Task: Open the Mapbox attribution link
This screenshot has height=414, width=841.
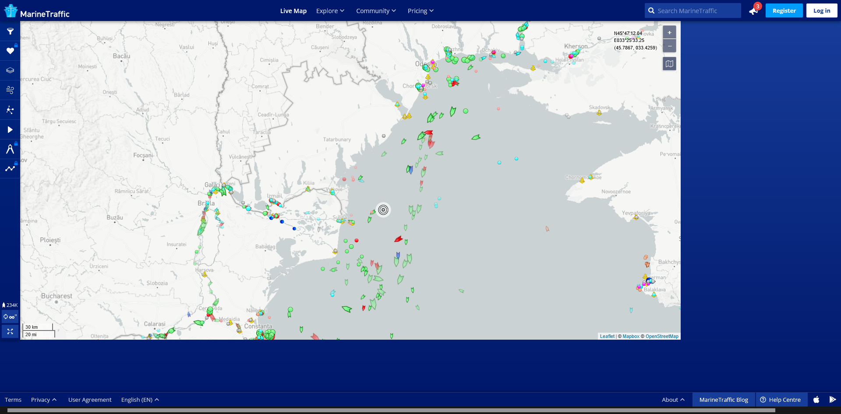Action: point(631,336)
